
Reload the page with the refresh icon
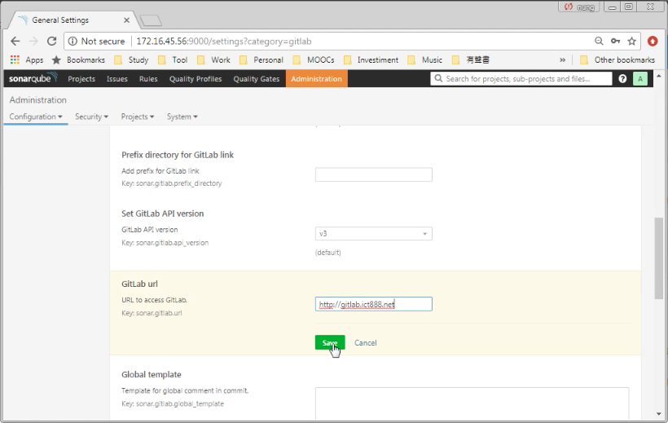(x=51, y=41)
